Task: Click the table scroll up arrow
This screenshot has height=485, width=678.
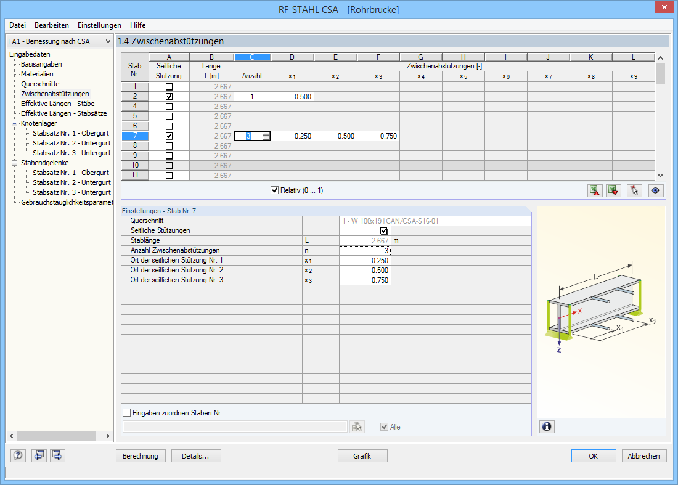Action: 660,58
